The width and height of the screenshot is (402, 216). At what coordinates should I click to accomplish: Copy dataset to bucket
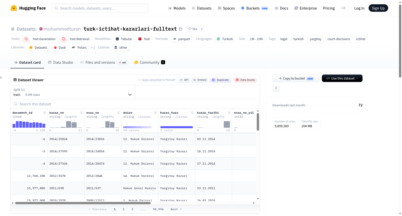point(296,78)
